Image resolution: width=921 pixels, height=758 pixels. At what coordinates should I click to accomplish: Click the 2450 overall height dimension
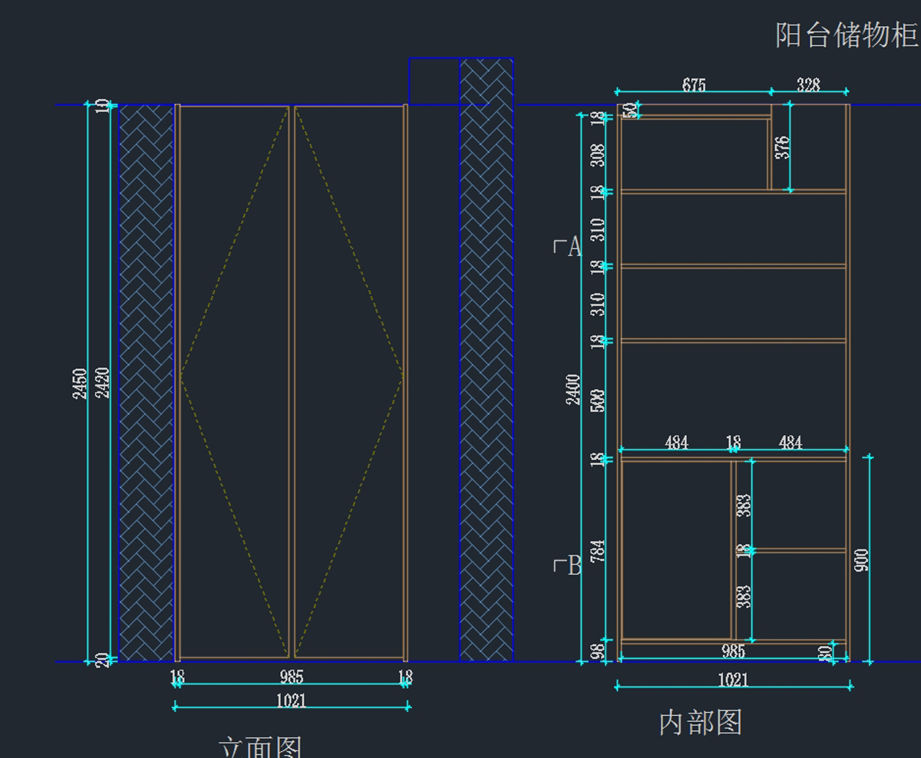[x=80, y=383]
